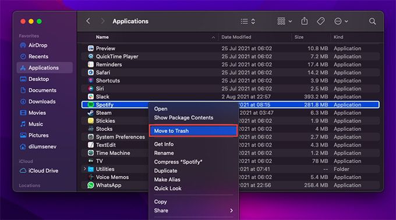Choose Get Info in context menu

coord(164,144)
